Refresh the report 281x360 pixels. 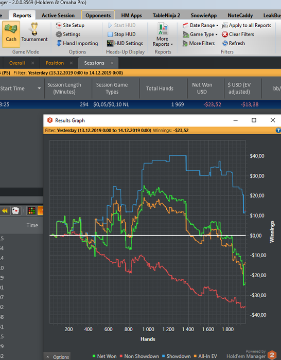234,43
